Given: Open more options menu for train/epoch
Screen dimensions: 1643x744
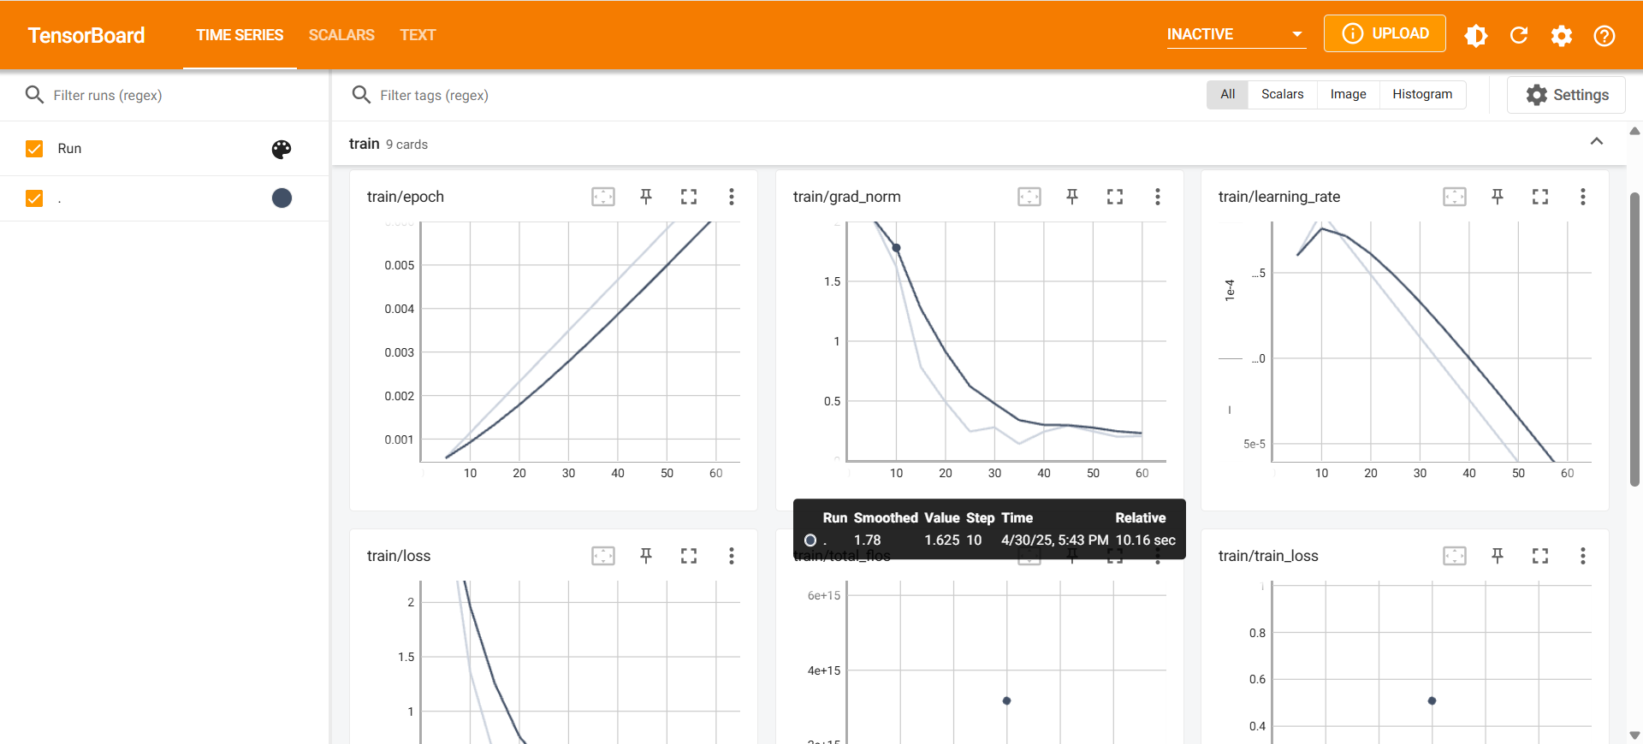Looking at the screenshot, I should click(732, 197).
